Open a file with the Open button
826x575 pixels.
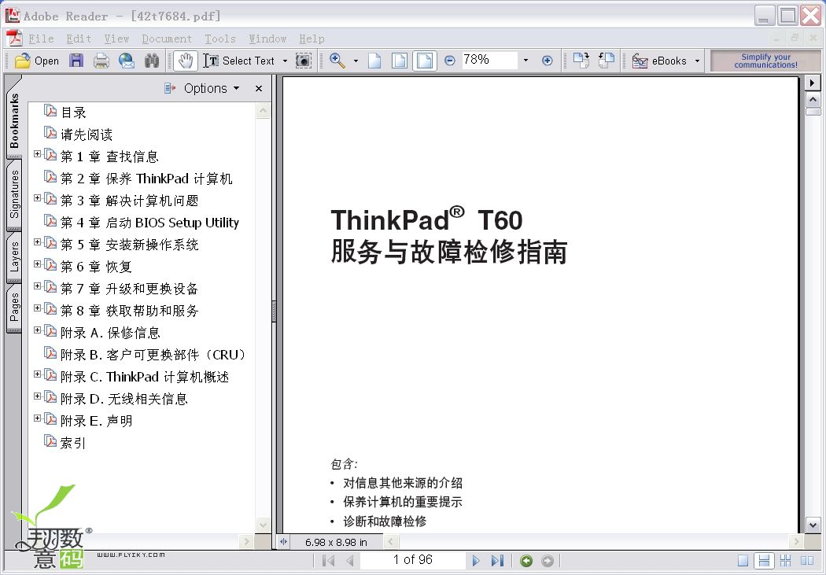36,61
